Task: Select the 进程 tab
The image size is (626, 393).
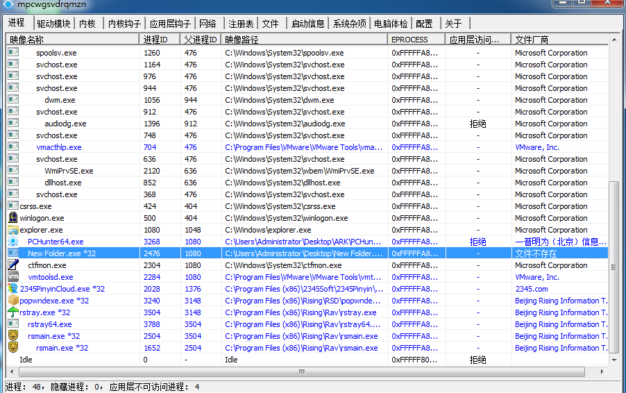Action: [x=17, y=22]
